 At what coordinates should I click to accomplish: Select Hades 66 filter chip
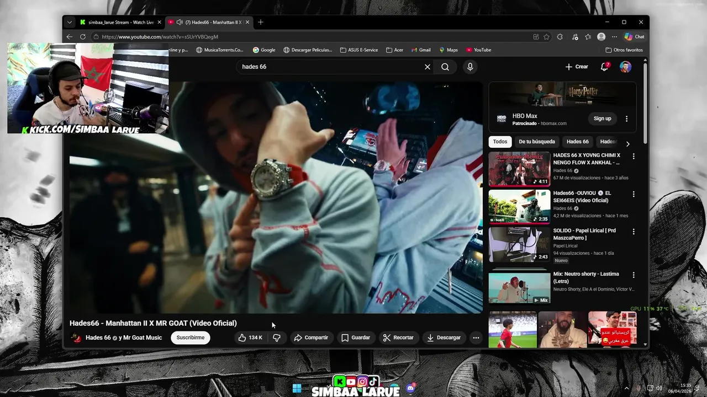coord(578,142)
